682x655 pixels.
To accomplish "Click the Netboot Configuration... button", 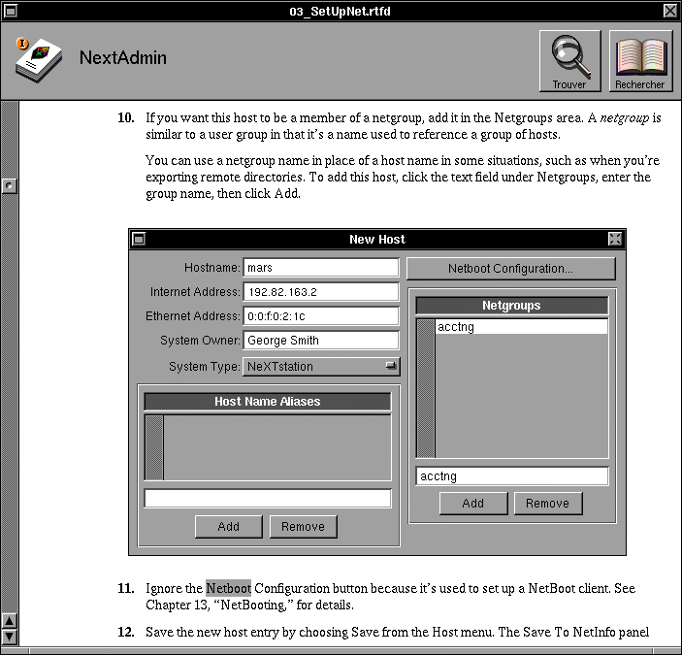I will (x=510, y=269).
